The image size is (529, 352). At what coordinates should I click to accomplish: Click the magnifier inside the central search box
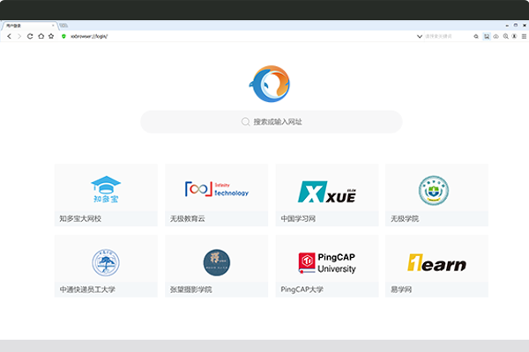245,121
